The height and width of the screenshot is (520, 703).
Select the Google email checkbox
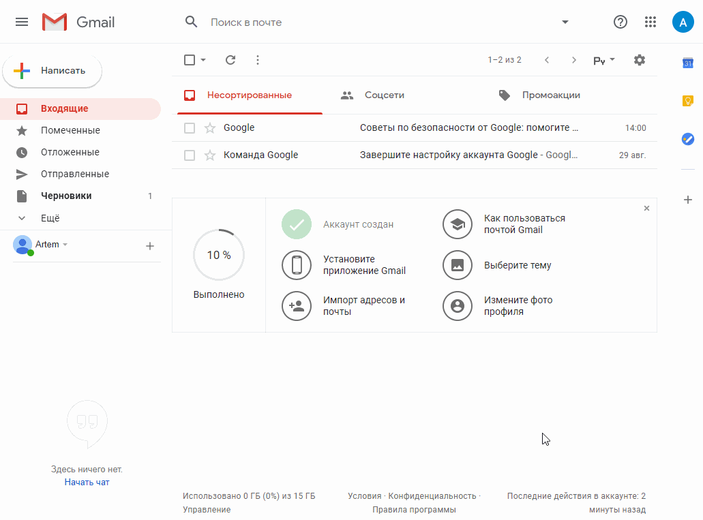[x=190, y=128]
